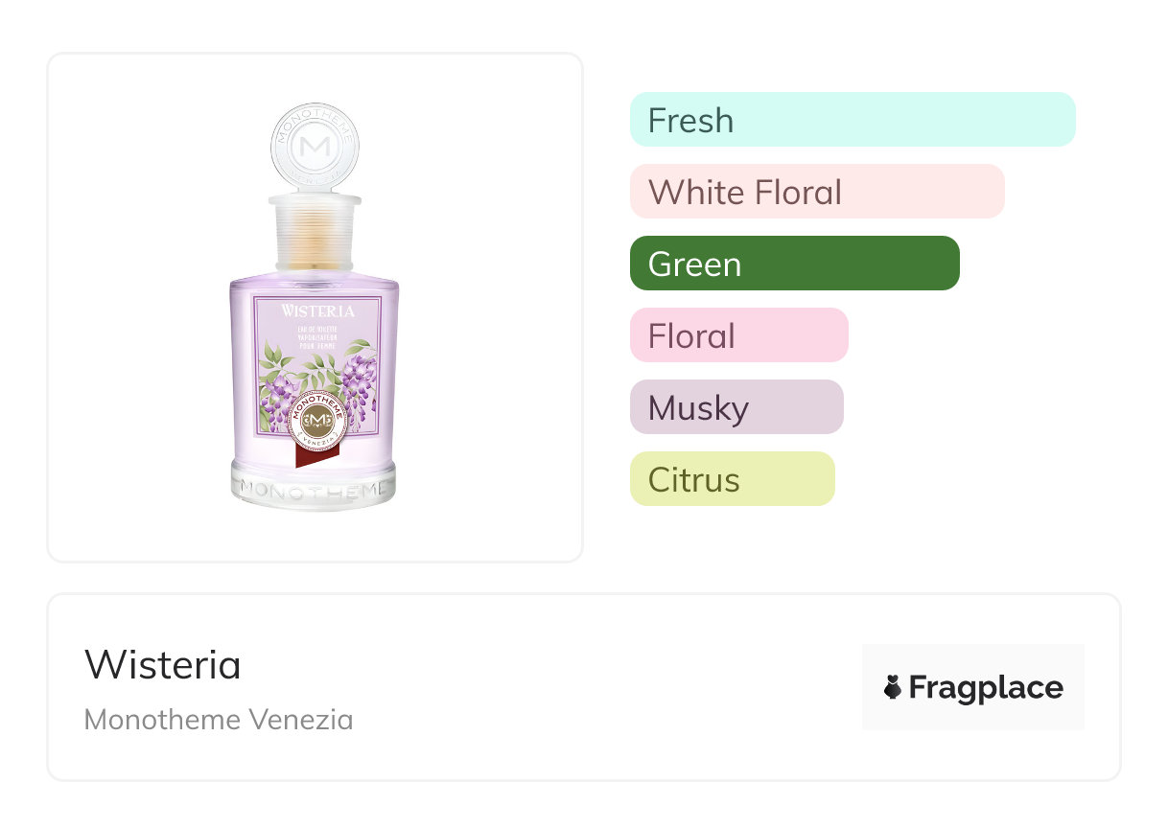This screenshot has width=1168, height=828.
Task: Select the Musky accord bar
Action: (x=736, y=407)
